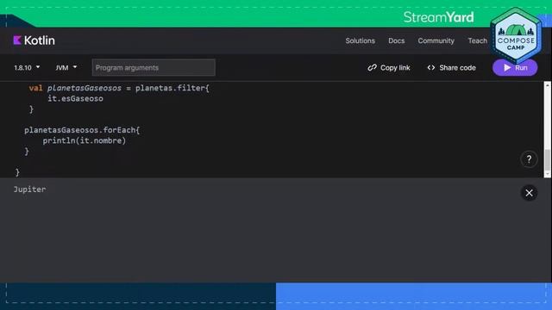The width and height of the screenshot is (552, 310).
Task: Click the Copy link button
Action: coord(389,67)
